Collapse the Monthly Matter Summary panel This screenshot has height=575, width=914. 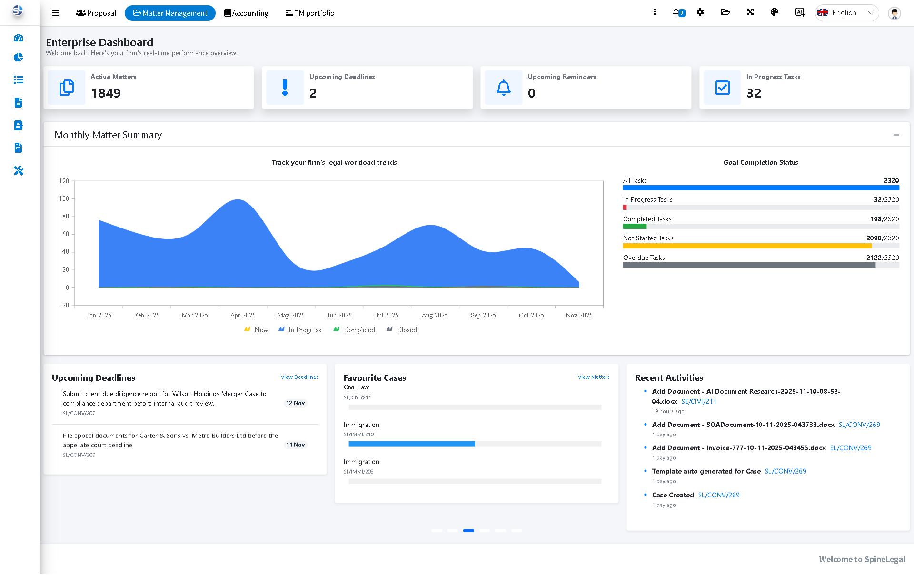coord(896,135)
